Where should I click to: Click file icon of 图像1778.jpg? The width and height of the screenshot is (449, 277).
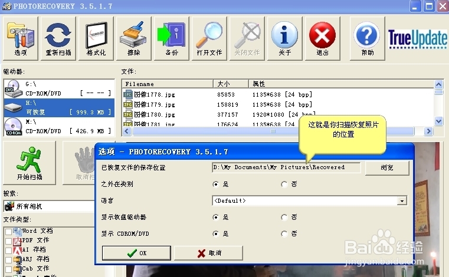pyautogui.click(x=127, y=94)
